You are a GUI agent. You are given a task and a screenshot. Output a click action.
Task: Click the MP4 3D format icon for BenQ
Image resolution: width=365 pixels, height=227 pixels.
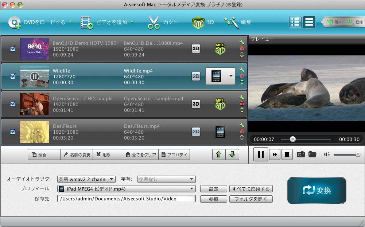pyautogui.click(x=220, y=49)
